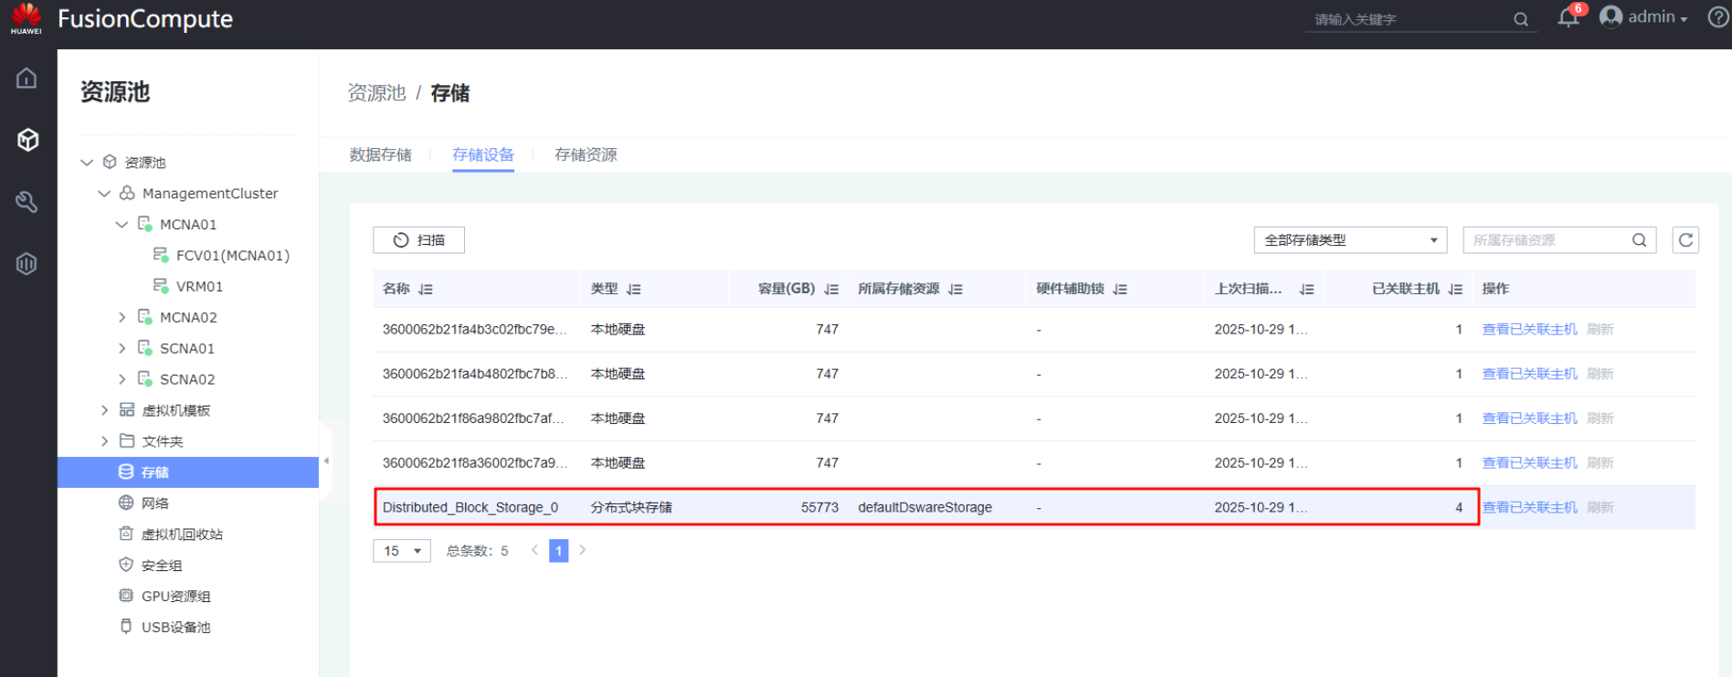The height and width of the screenshot is (677, 1732).
Task: Sort by 容量(GB) column sort icon
Action: pyautogui.click(x=831, y=290)
